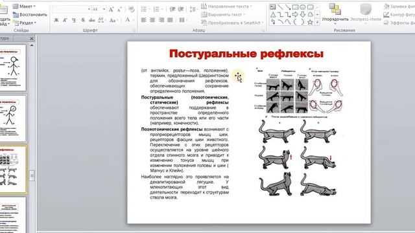The image size is (415, 233).
Task: Open the Шрифт font dialog launcher
Action: click(x=134, y=30)
